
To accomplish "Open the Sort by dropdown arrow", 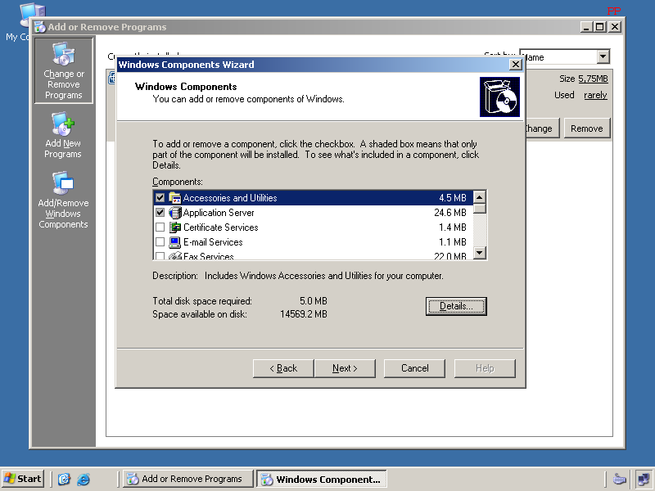I will (x=603, y=56).
